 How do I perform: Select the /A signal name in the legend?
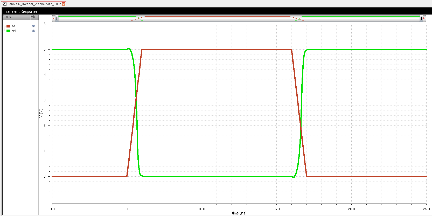click(13, 26)
